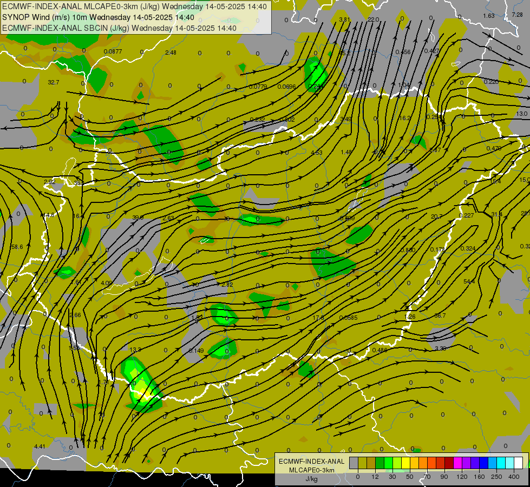Select the 2.82 grid value
Screen dimensions: 530x487
227,285
